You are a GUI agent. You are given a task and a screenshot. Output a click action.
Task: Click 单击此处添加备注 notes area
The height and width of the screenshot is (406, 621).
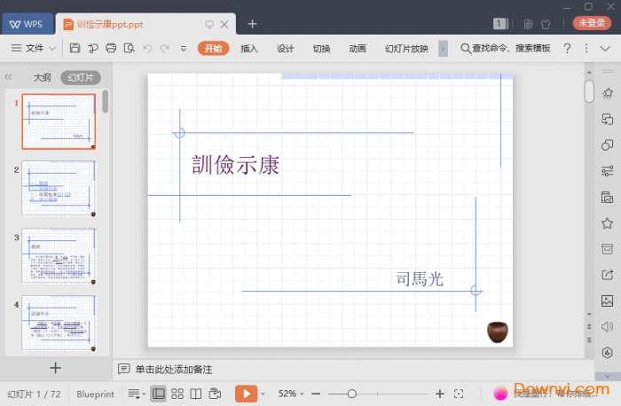tap(174, 369)
